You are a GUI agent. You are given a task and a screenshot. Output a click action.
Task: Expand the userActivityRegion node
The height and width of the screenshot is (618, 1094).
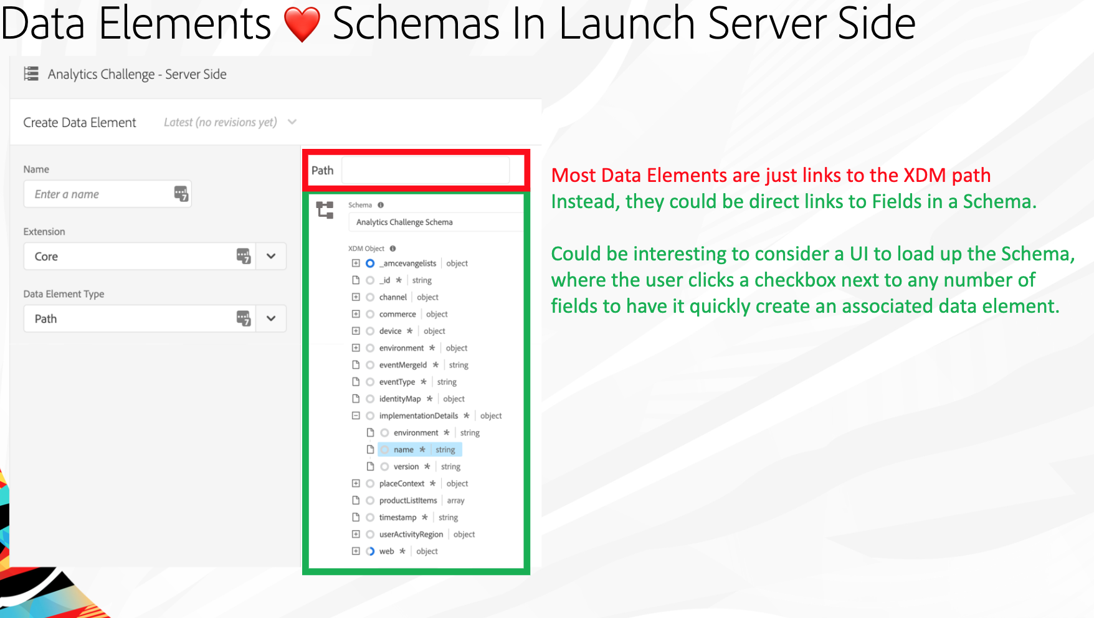(x=356, y=535)
